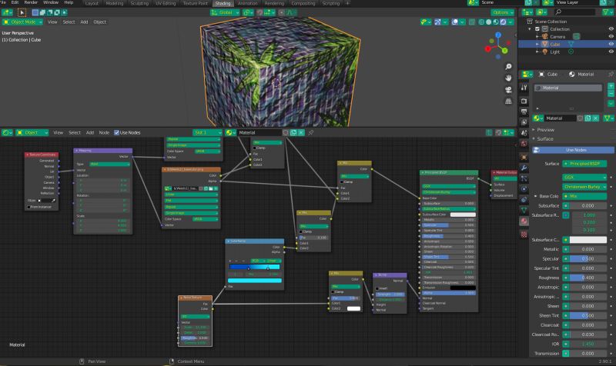Open the Particles properties tab icon
The width and height of the screenshot is (616, 366).
pos(524,178)
